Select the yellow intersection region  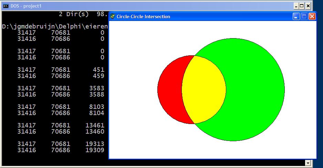click(x=204, y=89)
